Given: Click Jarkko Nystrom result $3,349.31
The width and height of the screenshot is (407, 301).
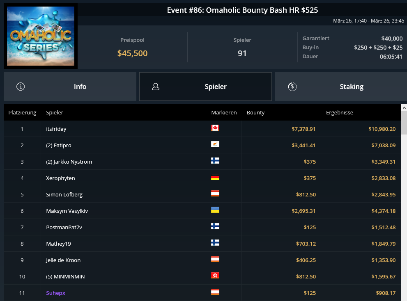Looking at the screenshot, I should 383,162.
